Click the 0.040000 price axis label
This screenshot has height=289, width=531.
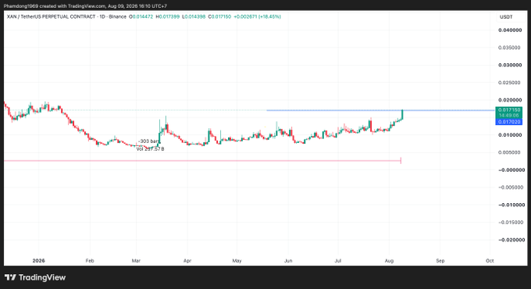(x=510, y=30)
